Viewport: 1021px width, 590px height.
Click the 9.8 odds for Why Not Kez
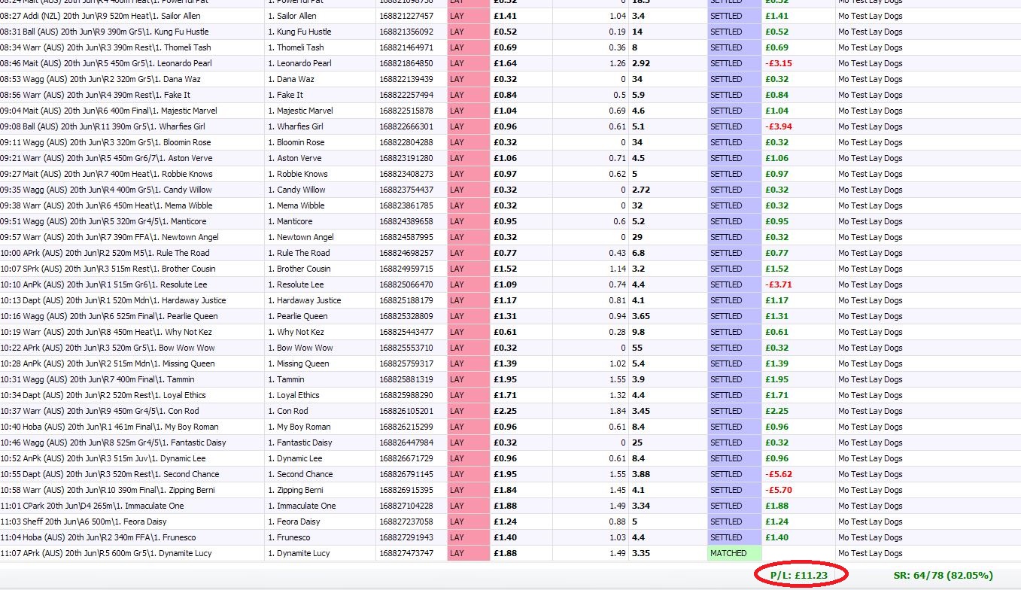tap(638, 332)
